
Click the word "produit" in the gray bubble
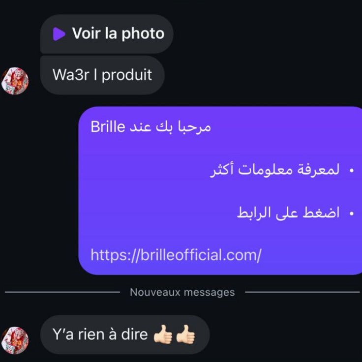click(127, 75)
